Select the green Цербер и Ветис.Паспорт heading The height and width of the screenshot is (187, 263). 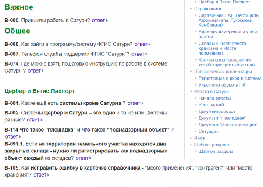tap(39, 91)
